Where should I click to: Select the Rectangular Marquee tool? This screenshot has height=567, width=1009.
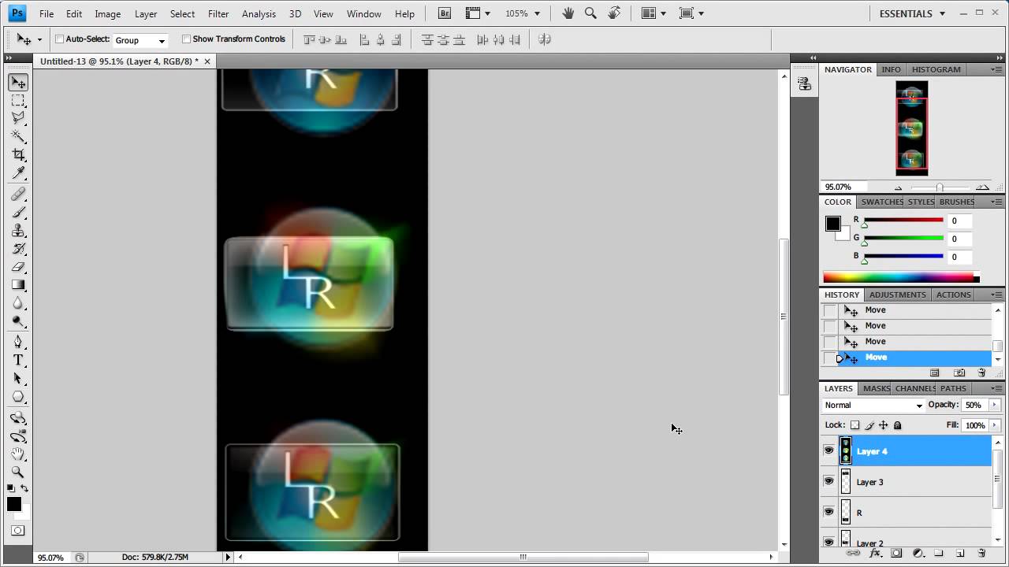point(18,101)
